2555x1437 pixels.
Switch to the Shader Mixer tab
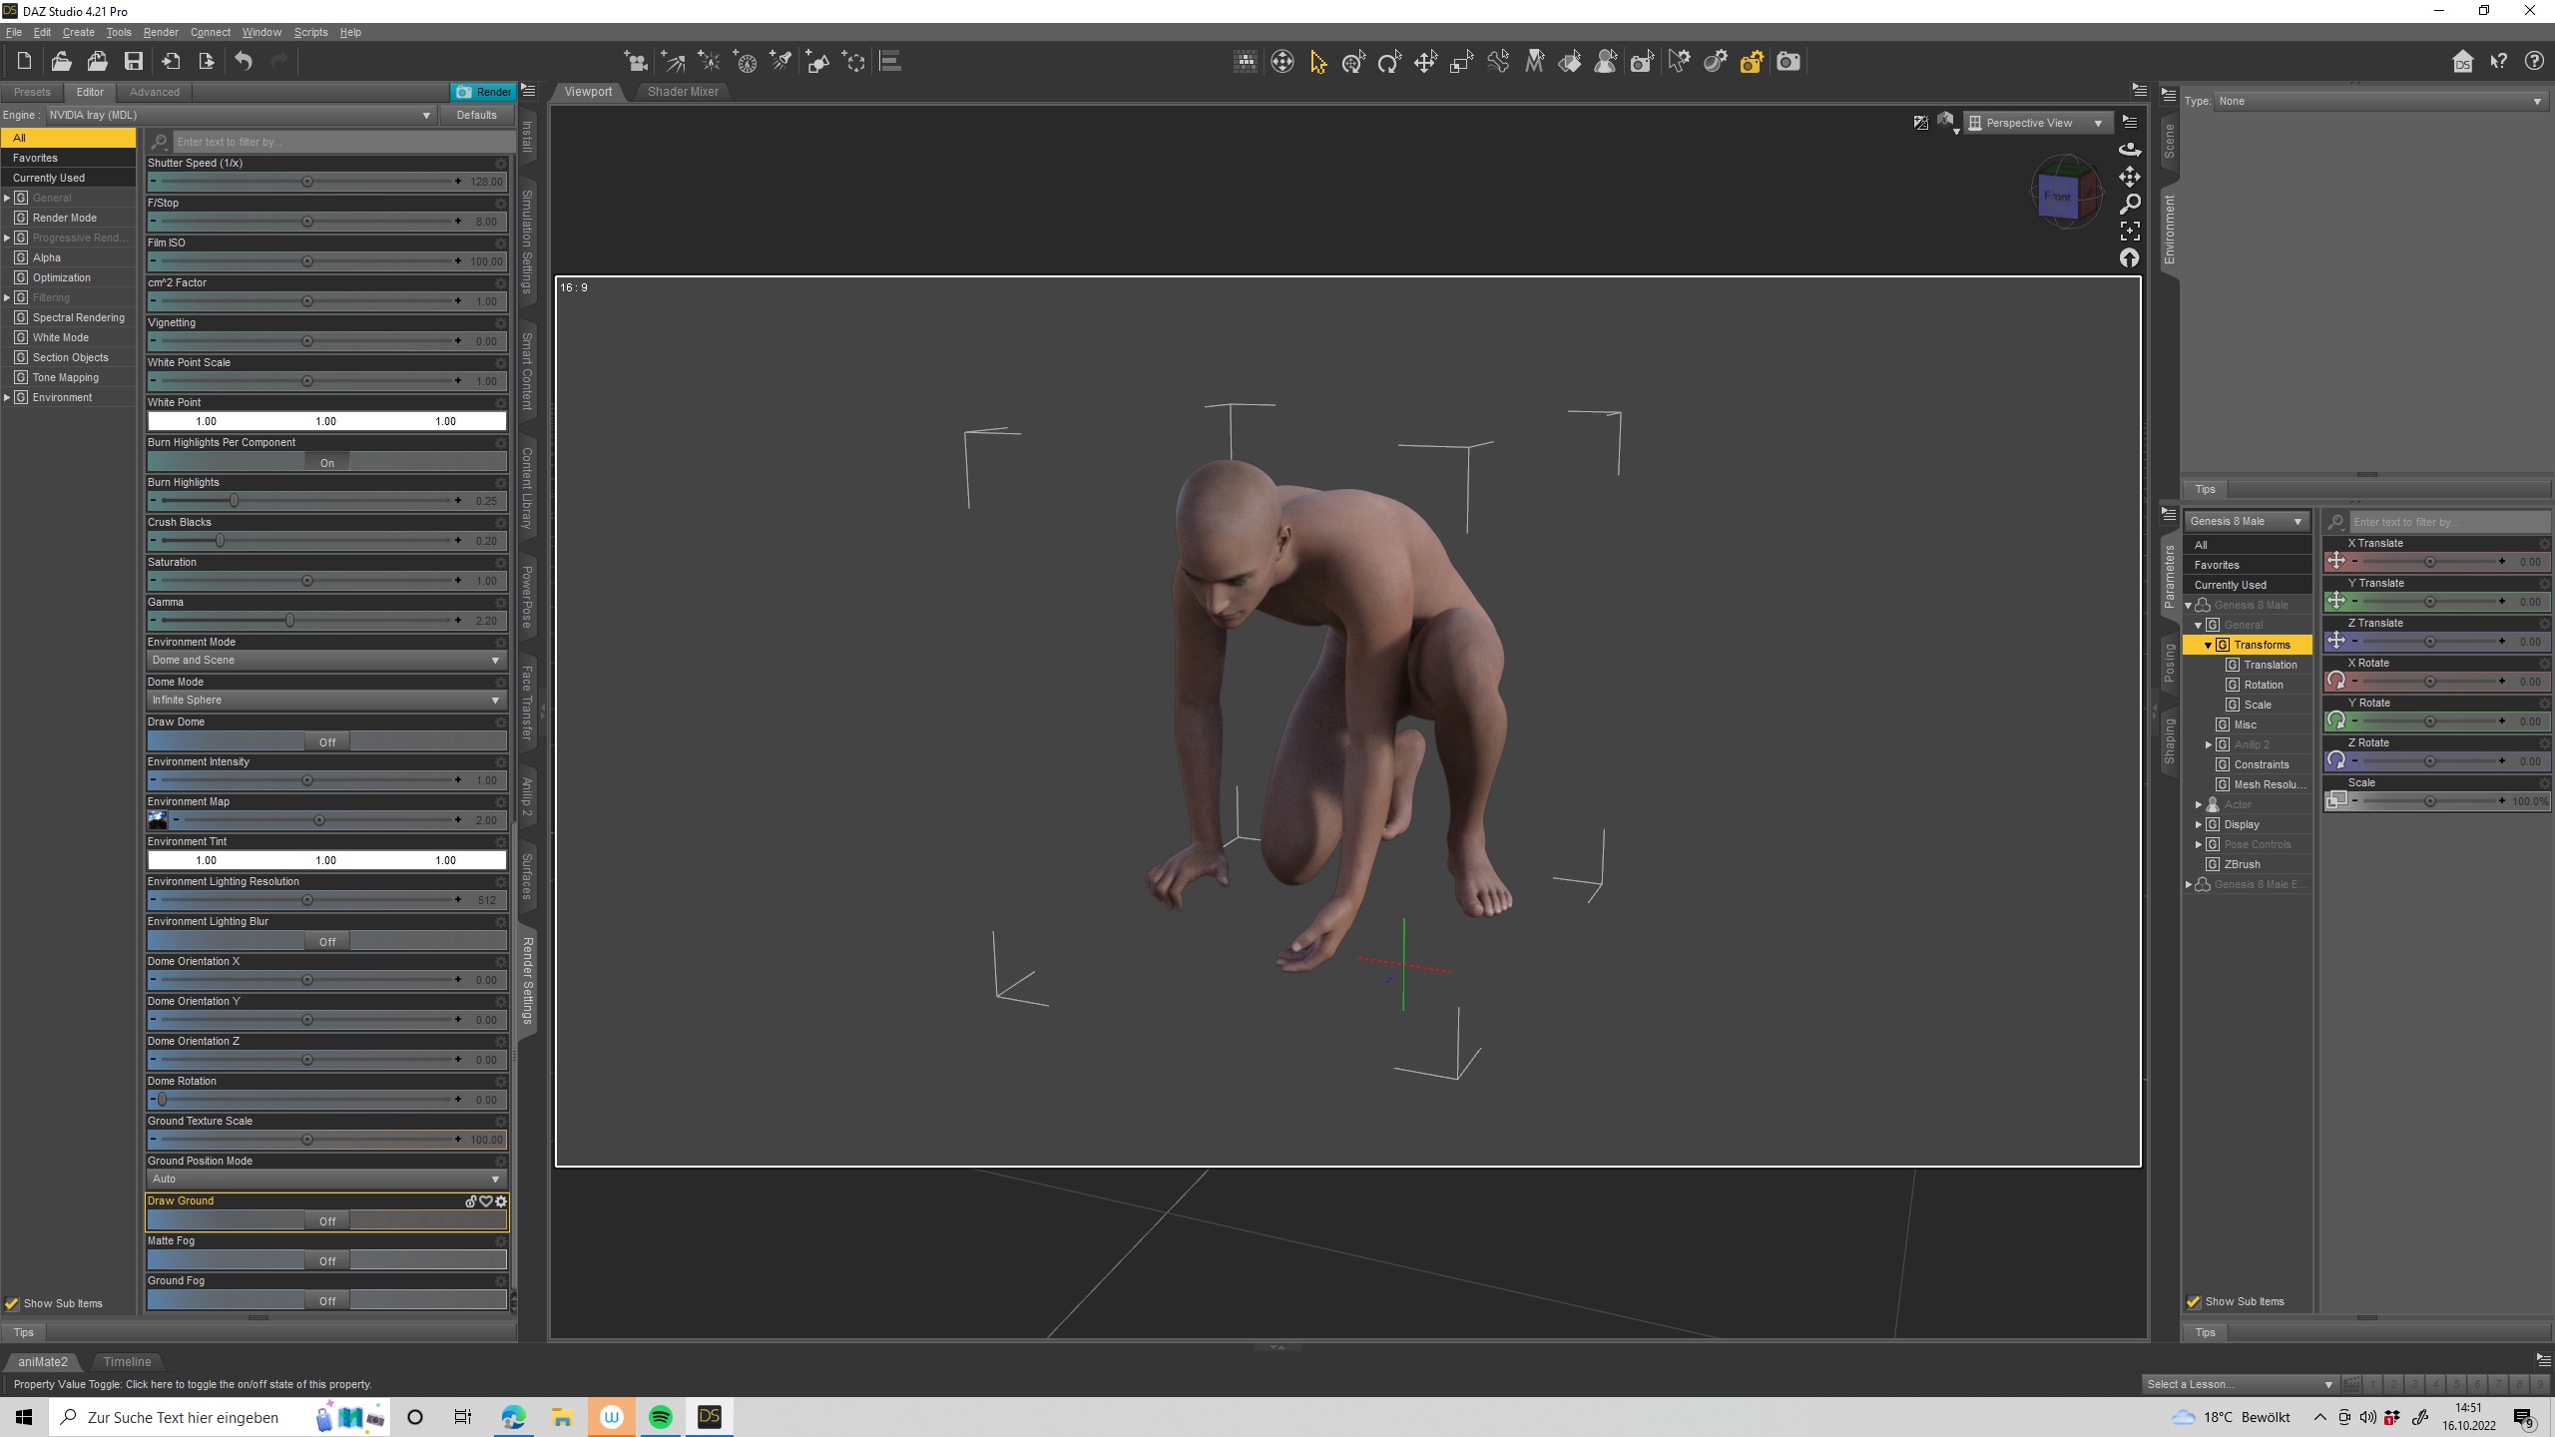click(x=683, y=92)
